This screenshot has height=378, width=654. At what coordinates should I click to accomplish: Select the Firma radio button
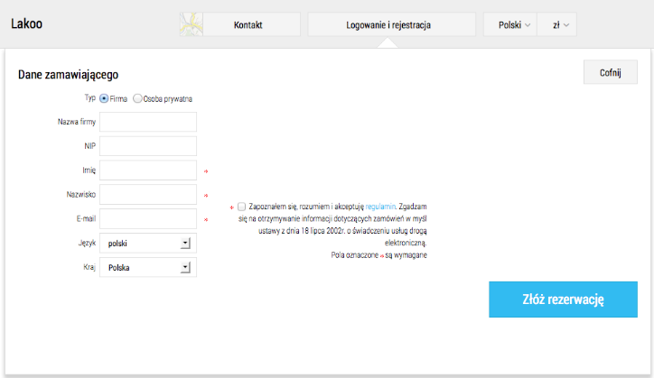104,98
